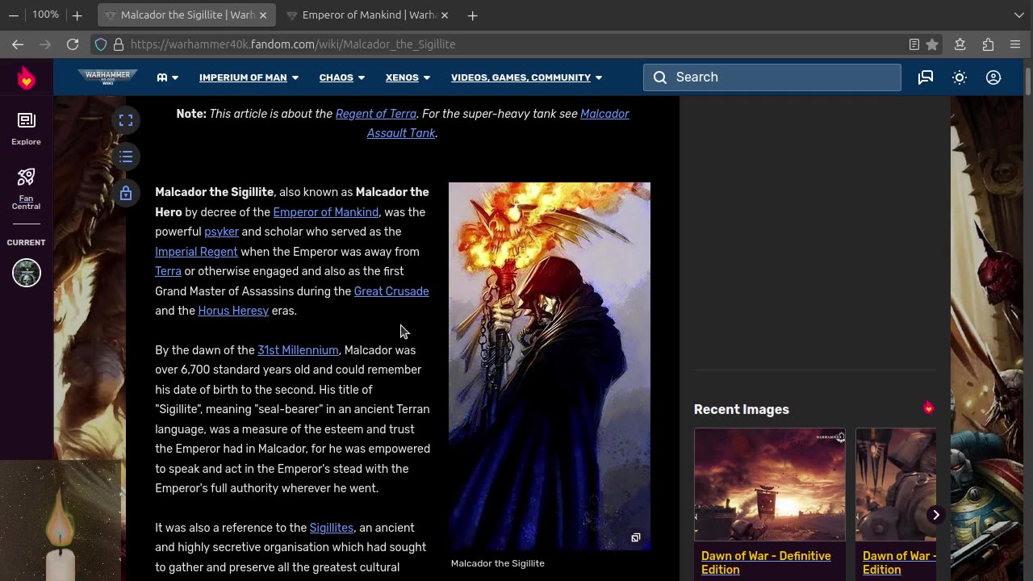This screenshot has height=581, width=1033.
Task: Switch to Malcador the Sigillite tab
Action: coord(187,15)
